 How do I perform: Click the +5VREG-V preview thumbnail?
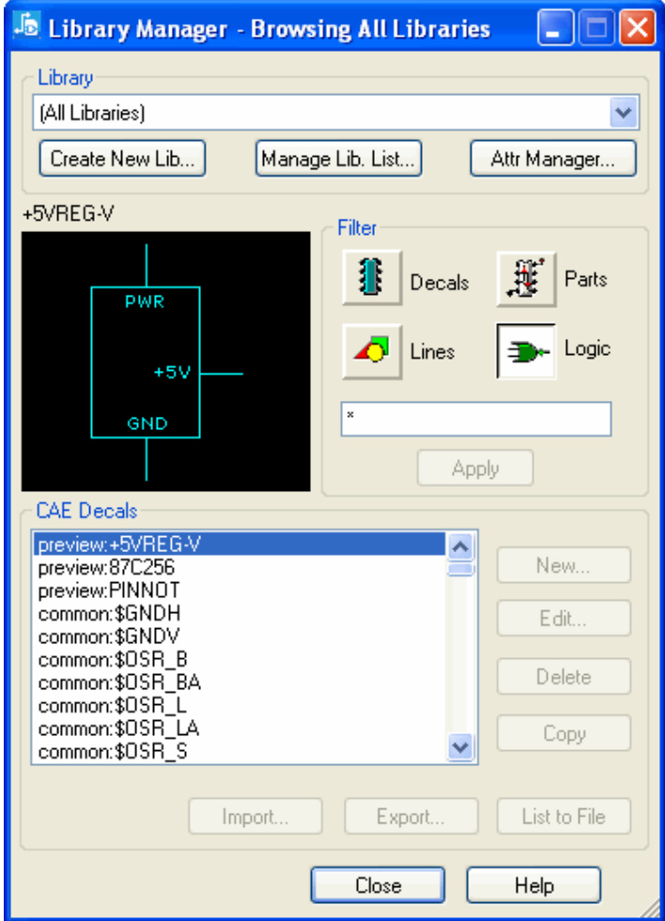click(x=165, y=361)
